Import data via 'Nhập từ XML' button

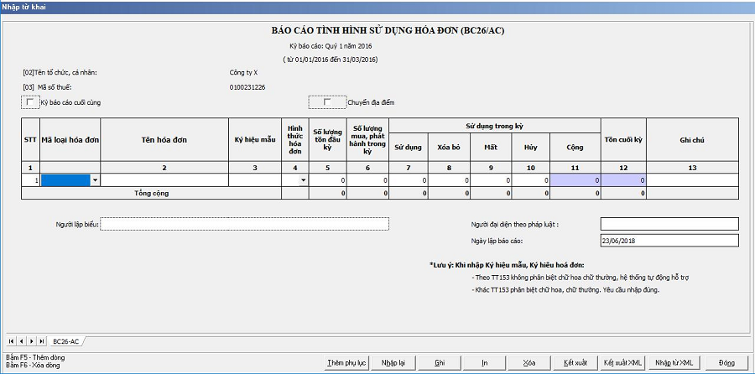(x=674, y=362)
